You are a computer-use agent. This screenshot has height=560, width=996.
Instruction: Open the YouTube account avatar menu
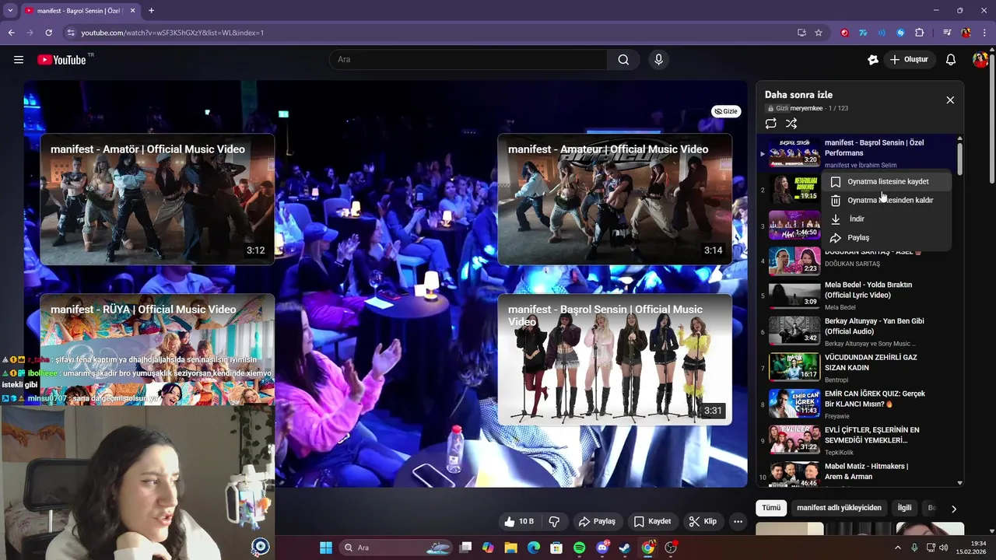(980, 60)
